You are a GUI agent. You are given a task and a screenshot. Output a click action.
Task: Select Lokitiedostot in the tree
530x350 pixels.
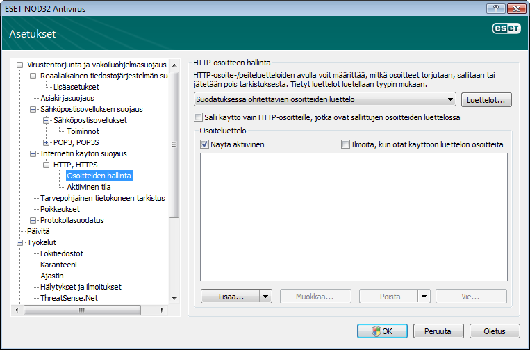coord(62,253)
